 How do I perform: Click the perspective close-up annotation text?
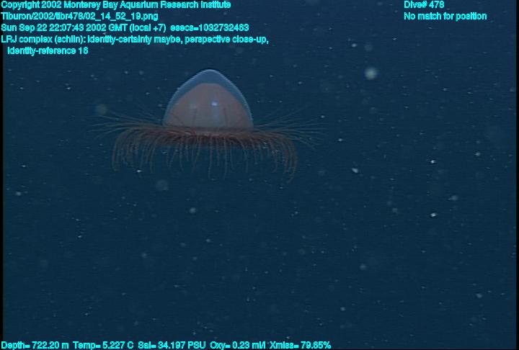click(226, 39)
